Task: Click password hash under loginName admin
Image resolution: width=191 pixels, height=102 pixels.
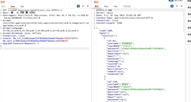Action: pyautogui.click(x=143, y=89)
